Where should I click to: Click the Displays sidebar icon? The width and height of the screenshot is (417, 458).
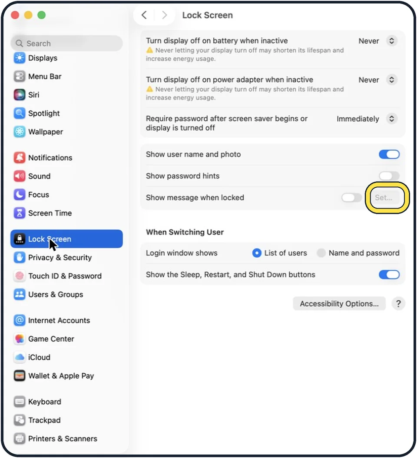(x=20, y=58)
